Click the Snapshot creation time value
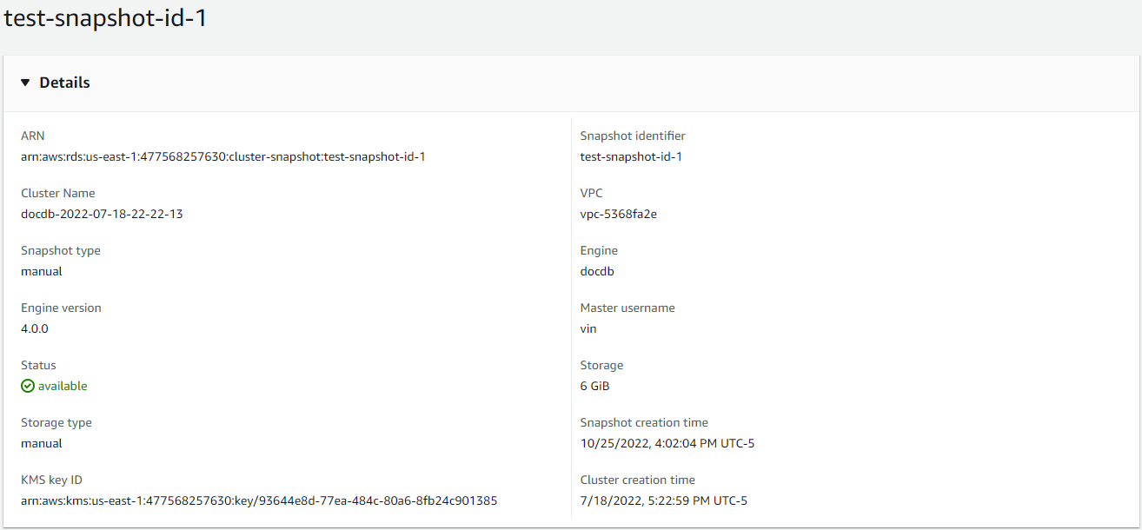Screen dimensions: 1142x530 (667, 443)
